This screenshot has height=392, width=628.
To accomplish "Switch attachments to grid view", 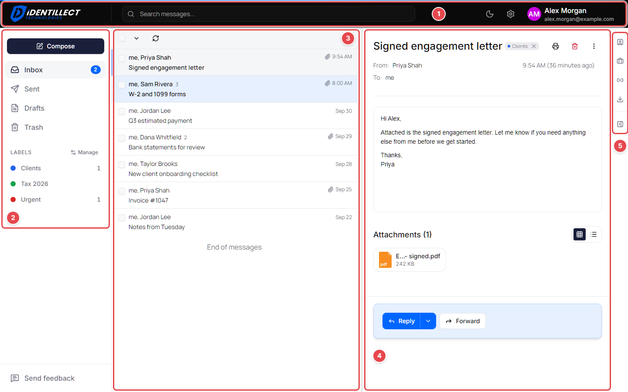I will [580, 234].
